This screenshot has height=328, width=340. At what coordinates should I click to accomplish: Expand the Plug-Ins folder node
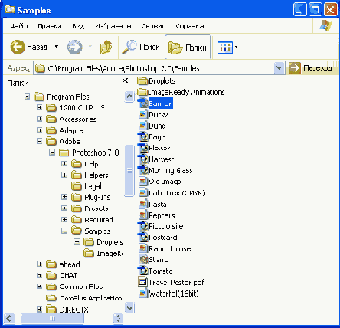point(64,197)
